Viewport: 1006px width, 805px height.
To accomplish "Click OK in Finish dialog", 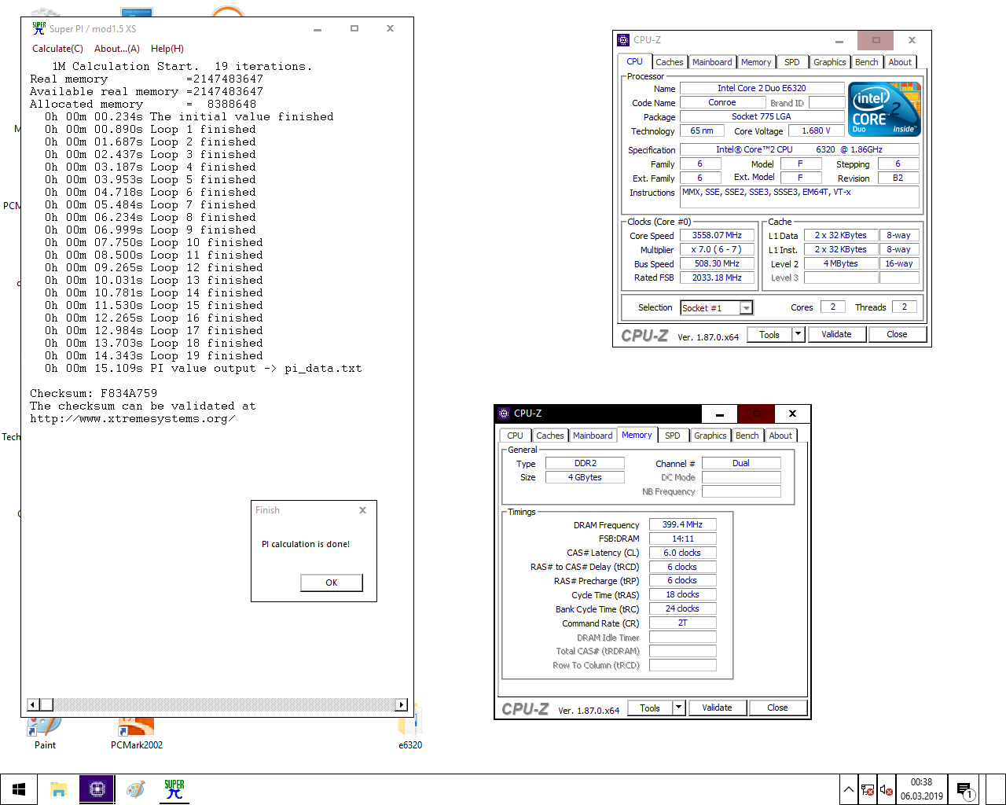I will click(x=332, y=583).
